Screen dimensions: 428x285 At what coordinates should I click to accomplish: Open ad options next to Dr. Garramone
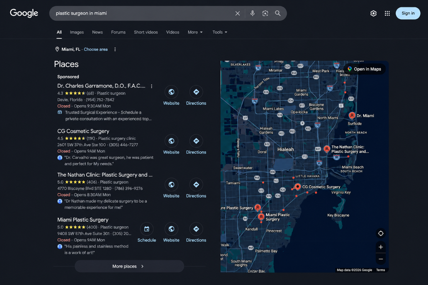152,86
